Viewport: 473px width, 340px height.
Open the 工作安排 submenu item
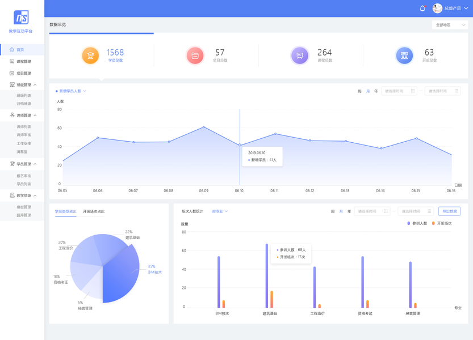tap(24, 143)
